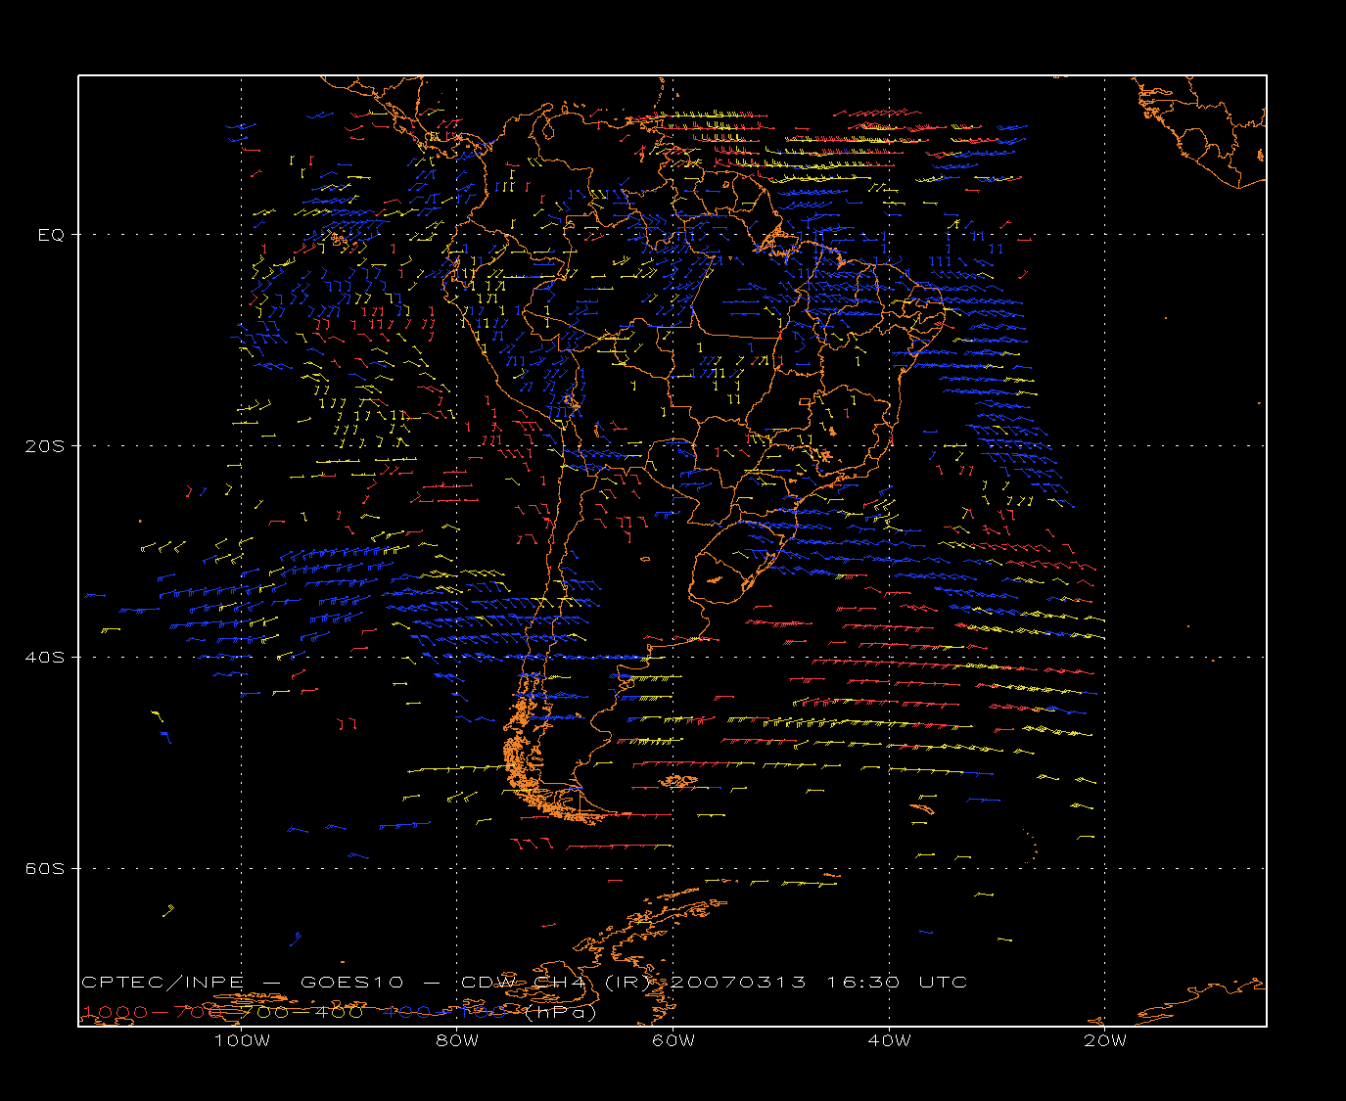Click the 20S latitude label
This screenshot has height=1101, width=1346.
point(44,445)
